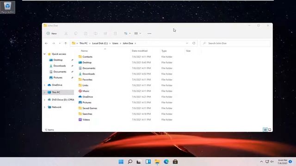Open the See more three-dots menu

pyautogui.click(x=149, y=34)
